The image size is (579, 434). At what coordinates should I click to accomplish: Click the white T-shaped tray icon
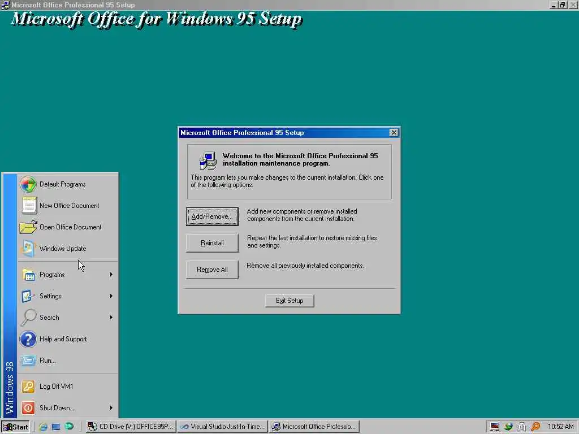click(x=522, y=427)
